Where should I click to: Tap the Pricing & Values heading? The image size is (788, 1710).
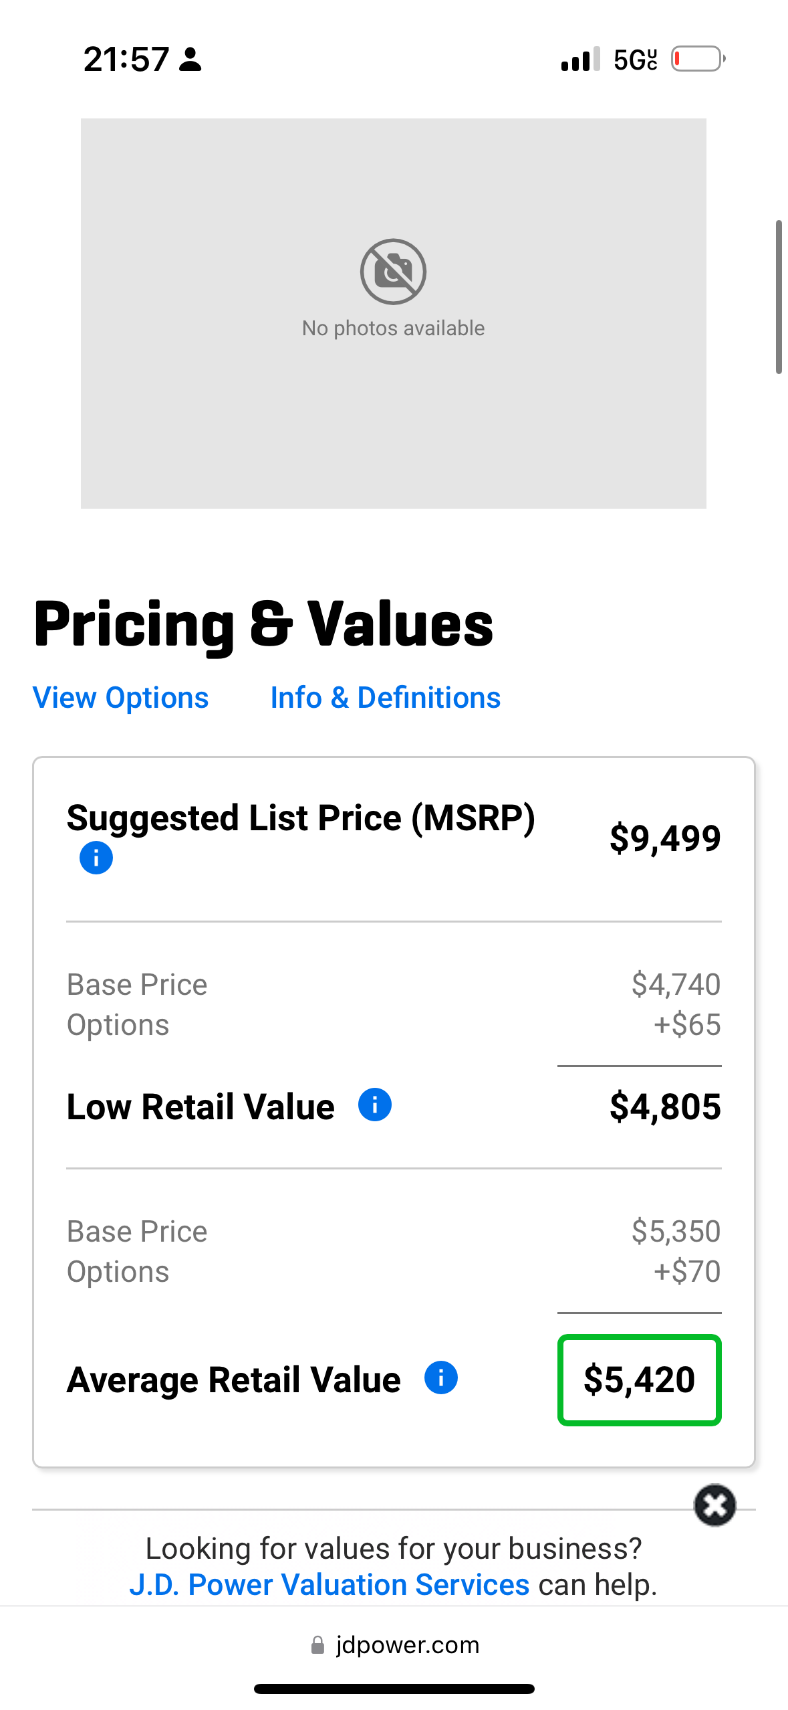coord(263,624)
